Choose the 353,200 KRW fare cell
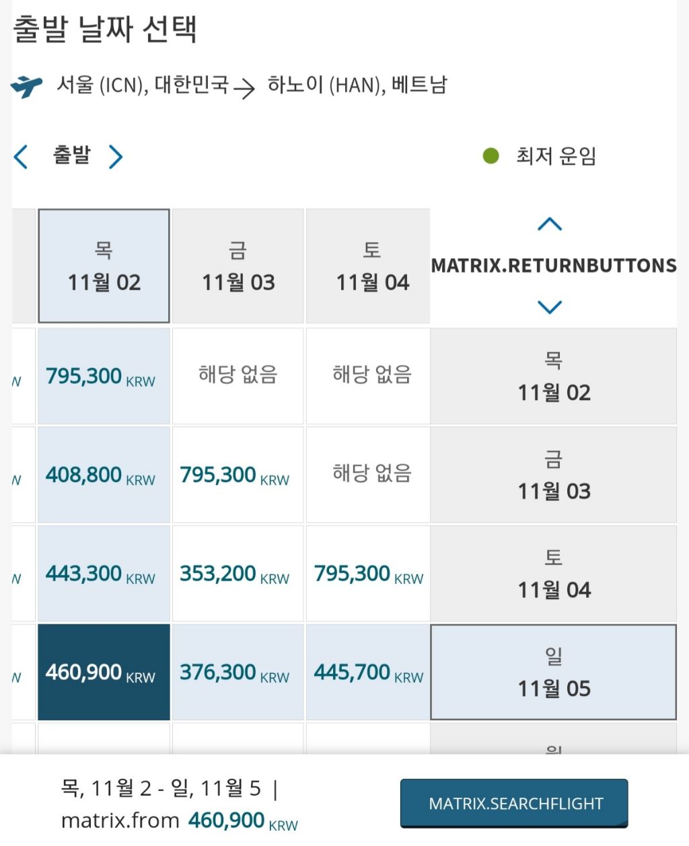This screenshot has height=846, width=689. 238,574
